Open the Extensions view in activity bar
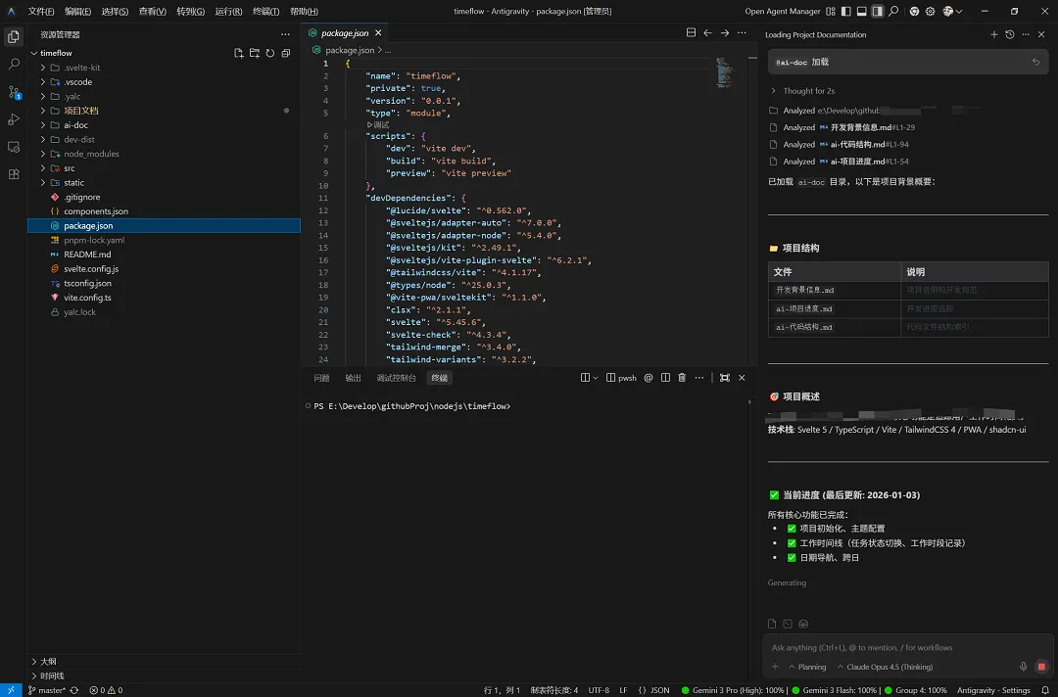The height and width of the screenshot is (697, 1058). (x=14, y=174)
